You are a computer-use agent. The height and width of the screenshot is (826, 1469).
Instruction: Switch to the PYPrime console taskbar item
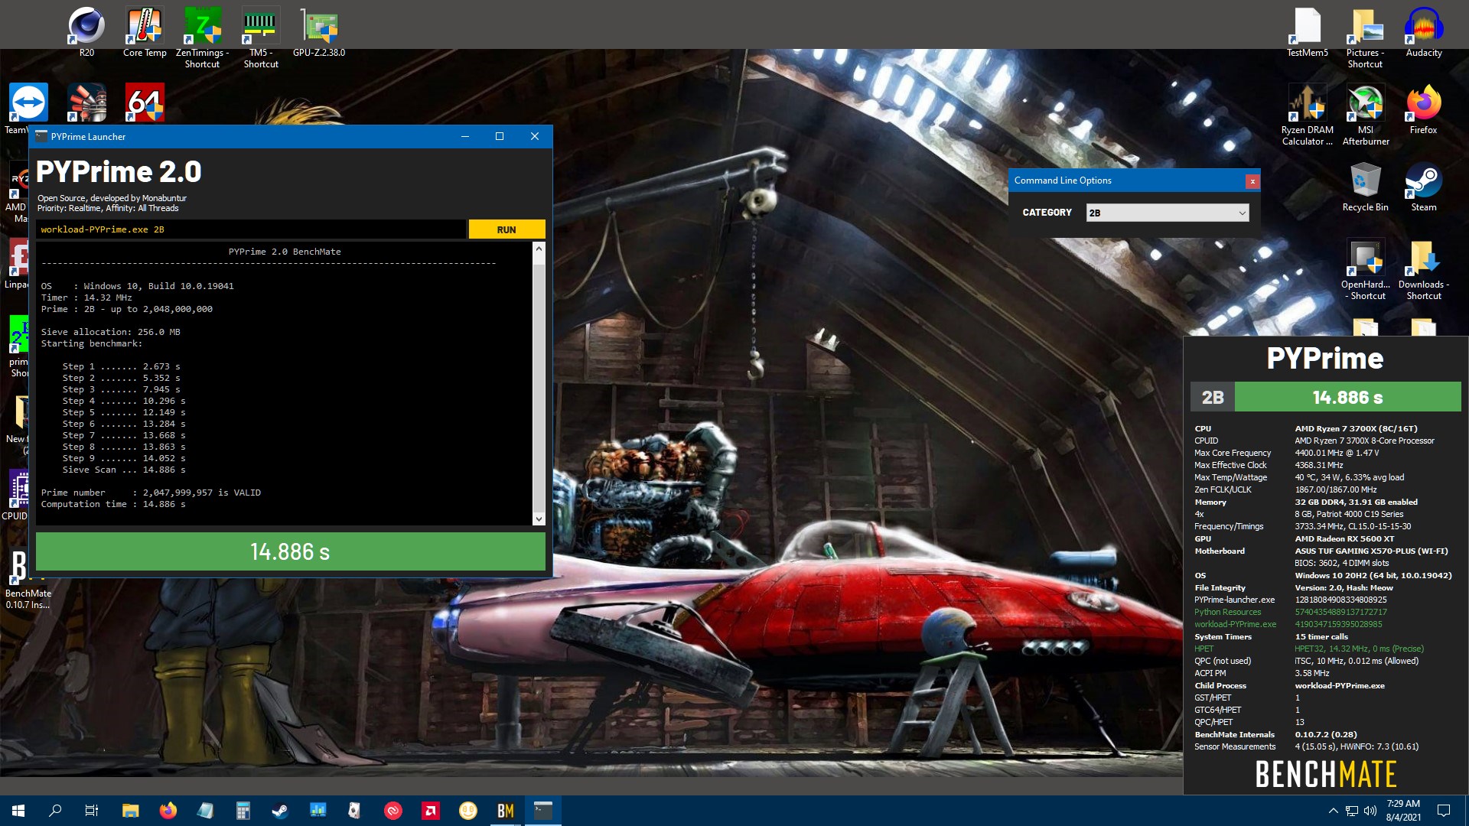point(543,811)
